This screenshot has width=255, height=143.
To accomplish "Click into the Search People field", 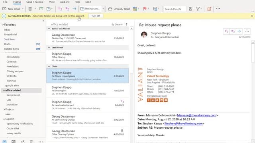I will coord(175,9).
